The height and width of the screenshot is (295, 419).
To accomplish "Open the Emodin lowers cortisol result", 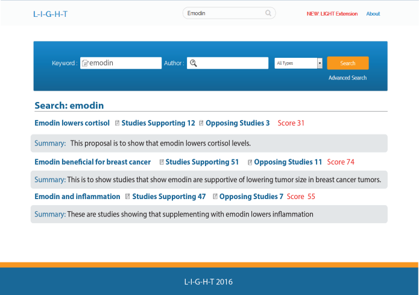I will (72, 122).
